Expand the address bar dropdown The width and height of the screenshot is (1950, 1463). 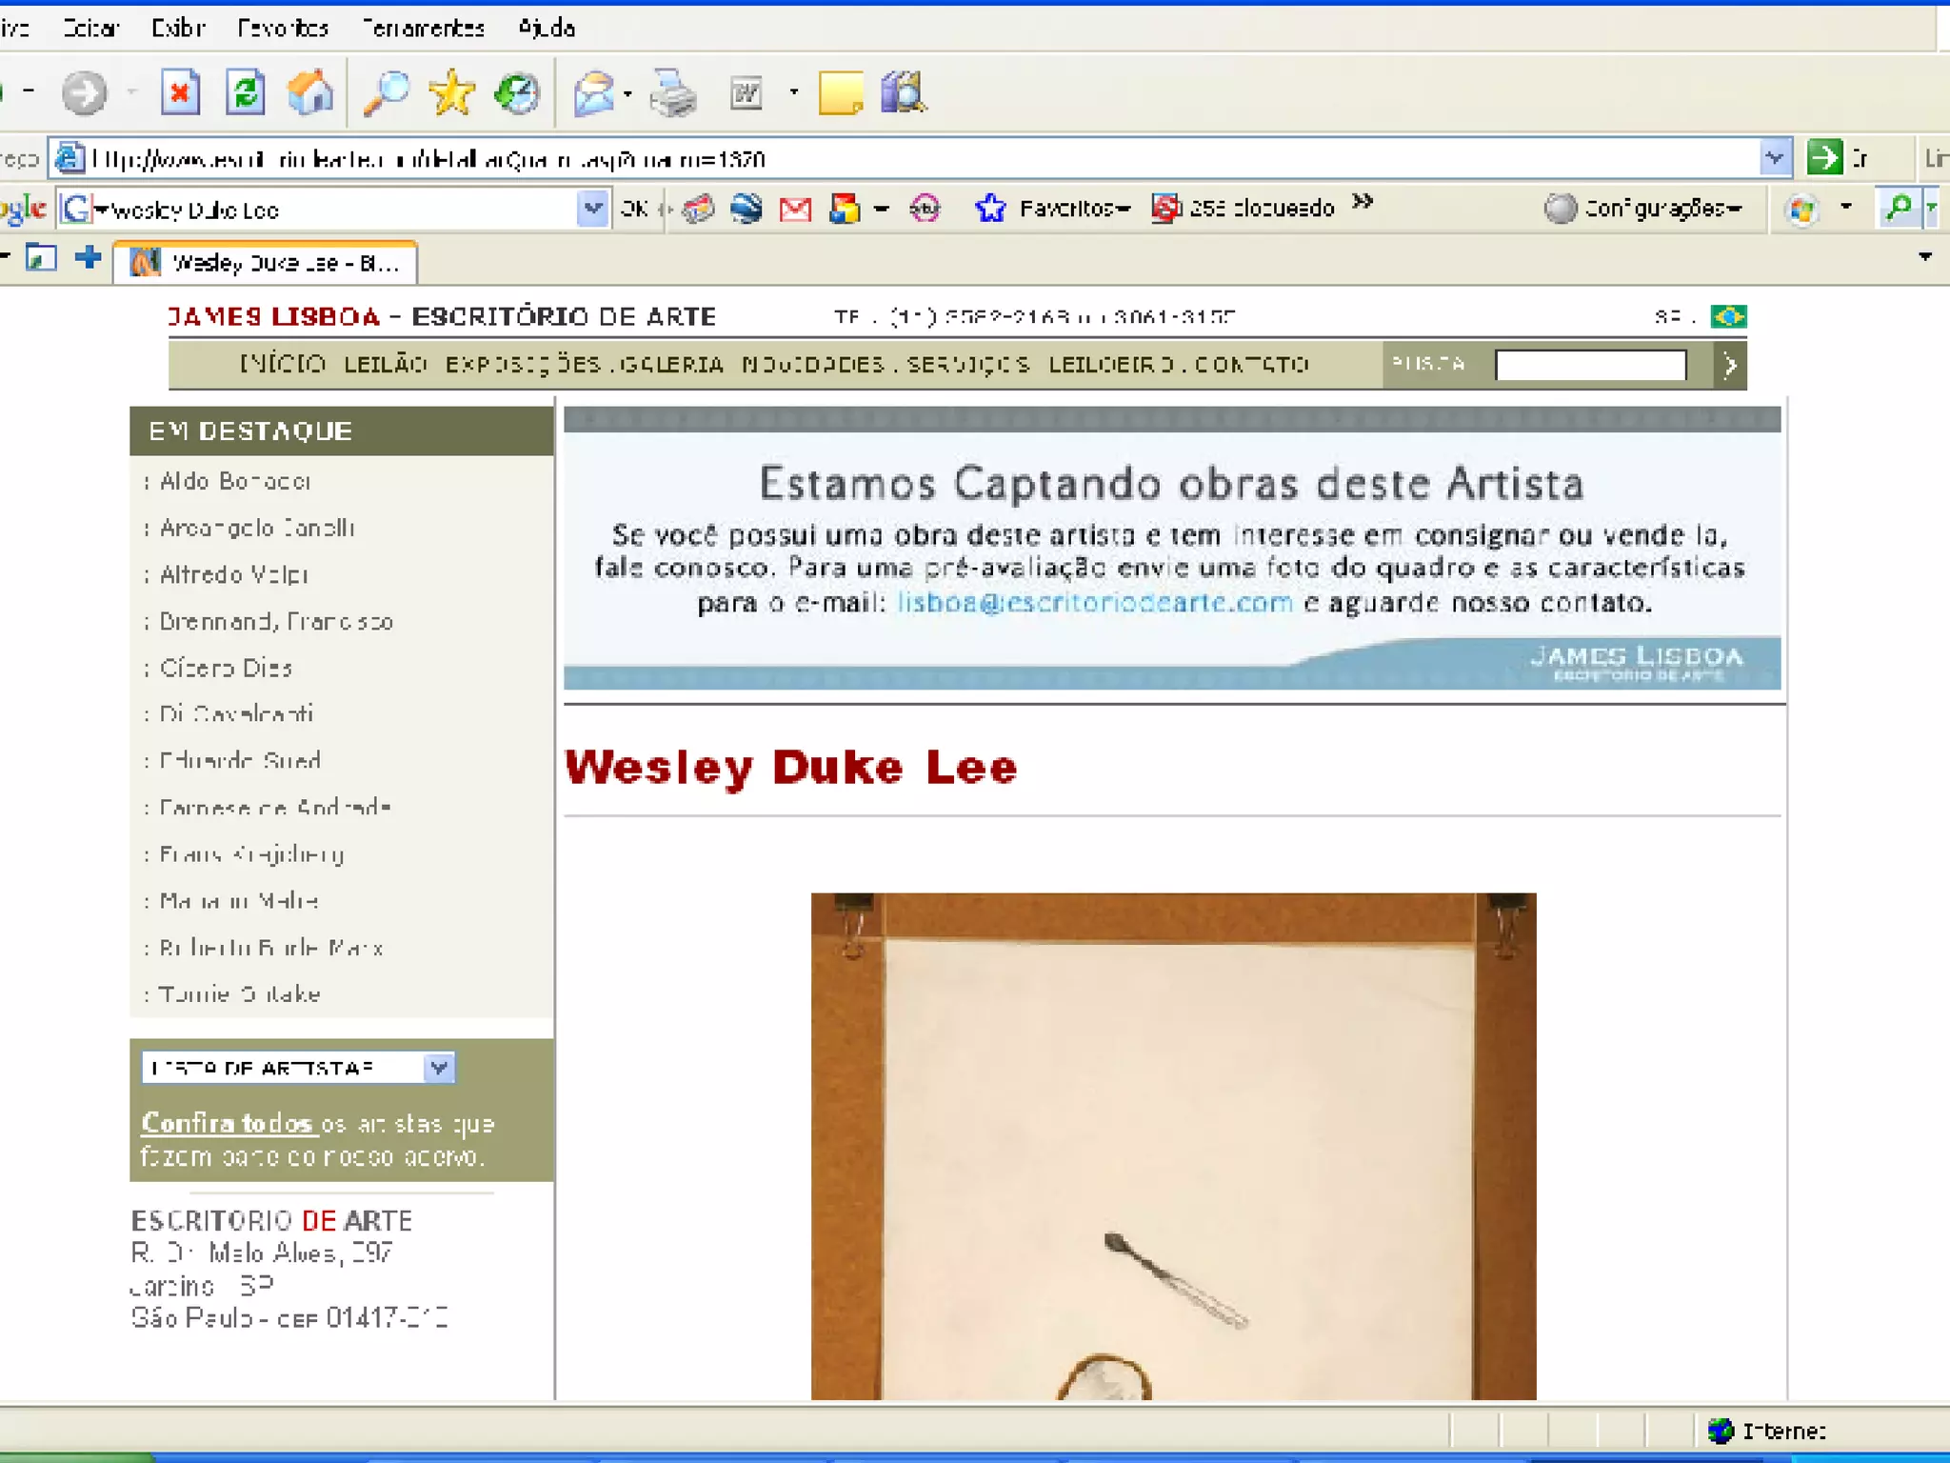pos(1774,158)
